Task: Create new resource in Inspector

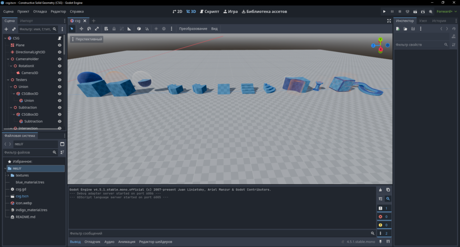Action: point(398,29)
